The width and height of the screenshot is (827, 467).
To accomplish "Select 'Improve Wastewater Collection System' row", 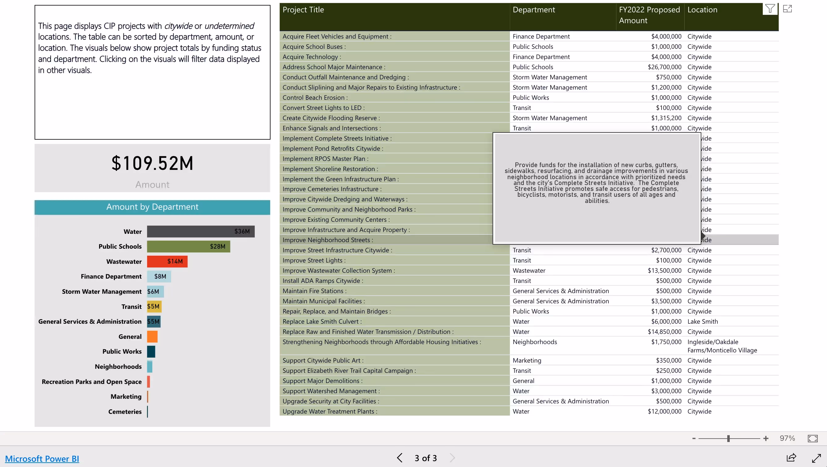I will [529, 271].
